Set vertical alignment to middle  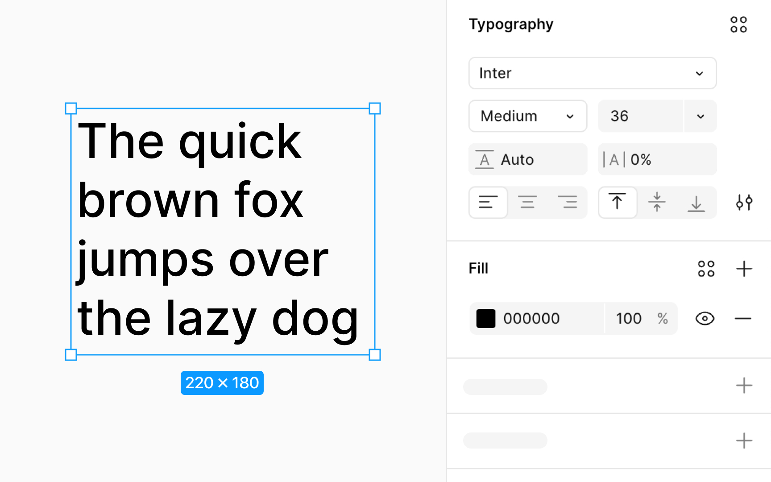[657, 202]
